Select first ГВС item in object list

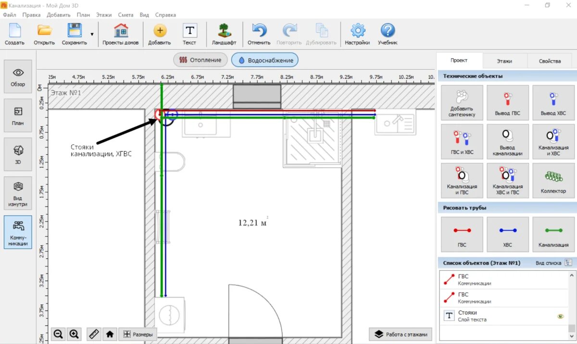tap(503, 280)
